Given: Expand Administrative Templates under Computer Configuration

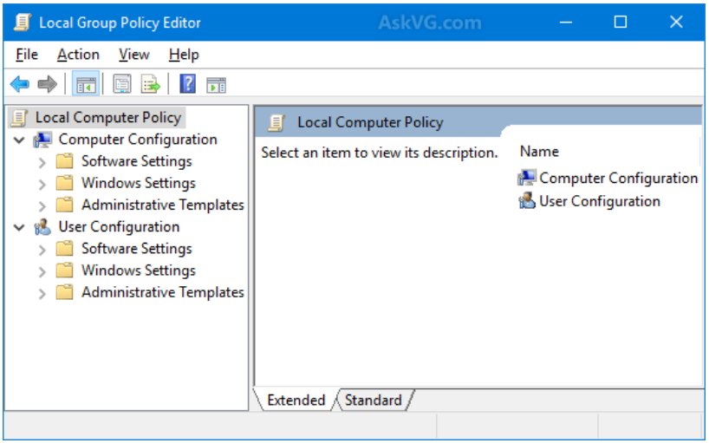Looking at the screenshot, I should pyautogui.click(x=42, y=205).
